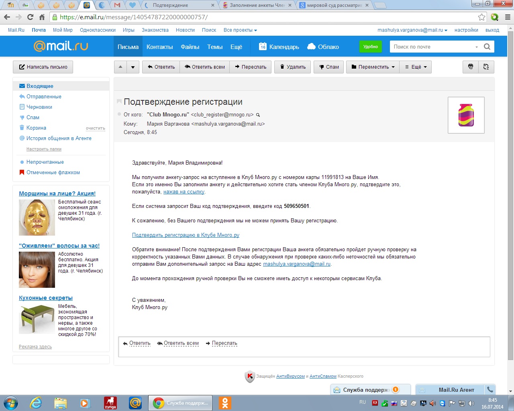Delete the message with Удалить
This screenshot has height=411, width=514.
click(293, 67)
